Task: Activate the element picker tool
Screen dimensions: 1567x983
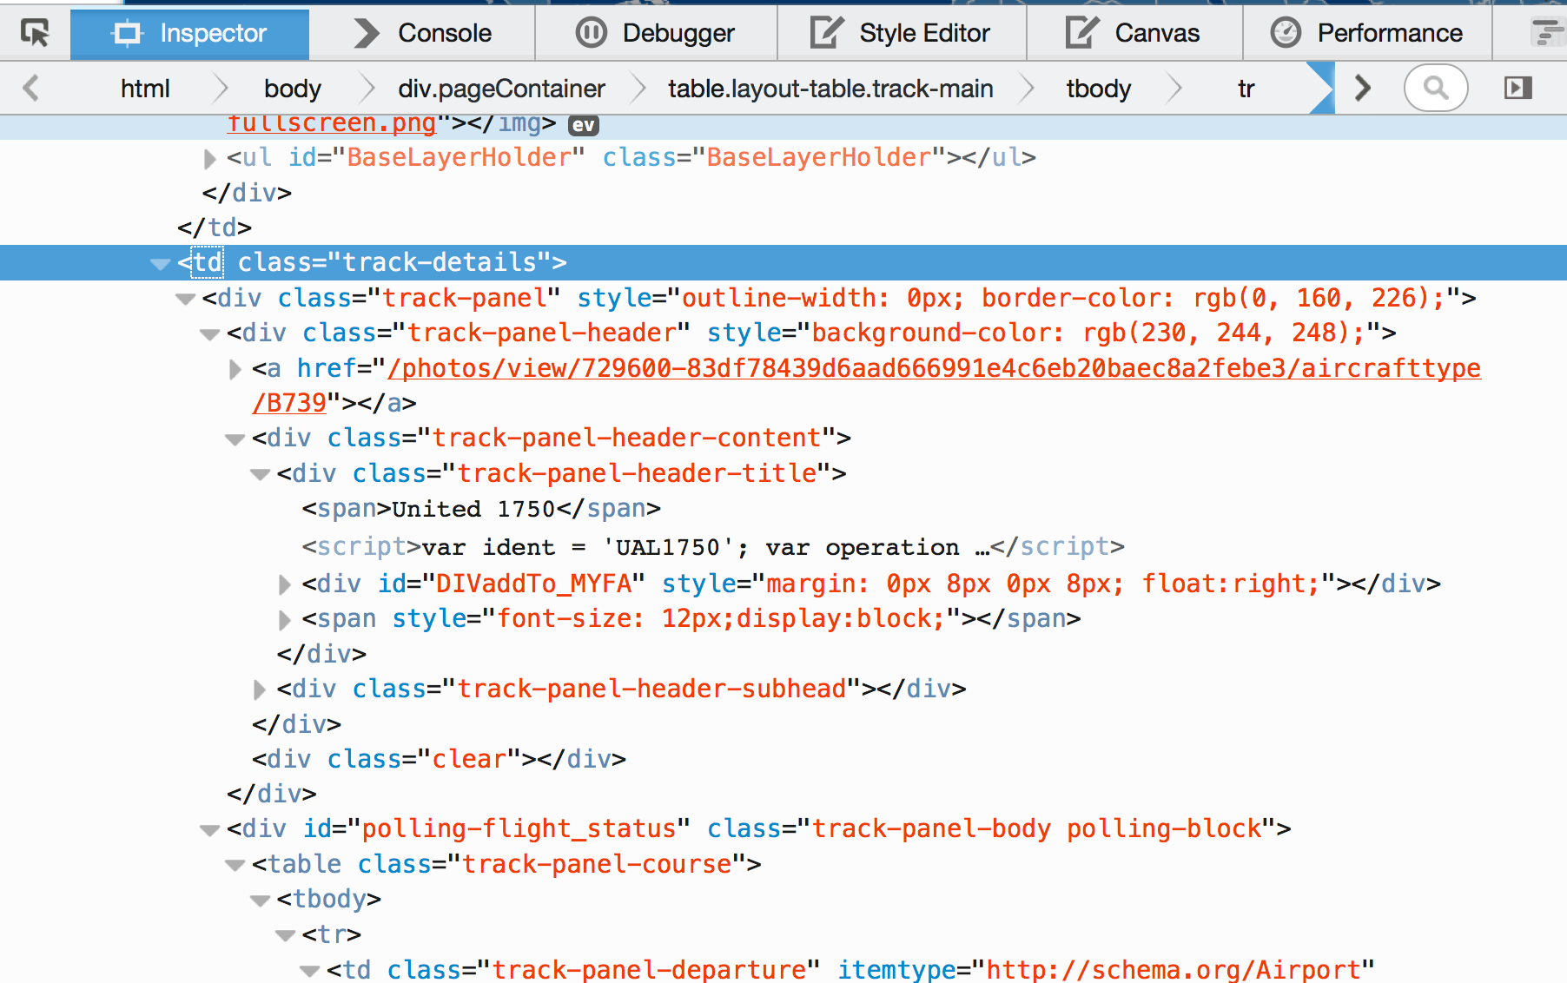Action: pyautogui.click(x=35, y=33)
